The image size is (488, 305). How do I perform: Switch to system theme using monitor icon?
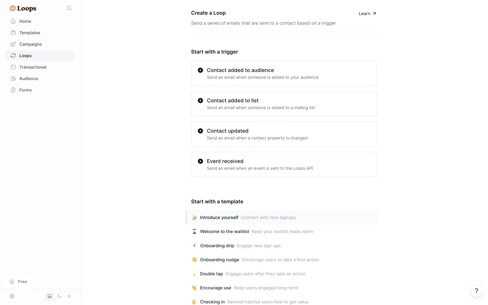coord(50,296)
